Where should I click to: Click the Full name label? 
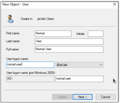[13, 49]
